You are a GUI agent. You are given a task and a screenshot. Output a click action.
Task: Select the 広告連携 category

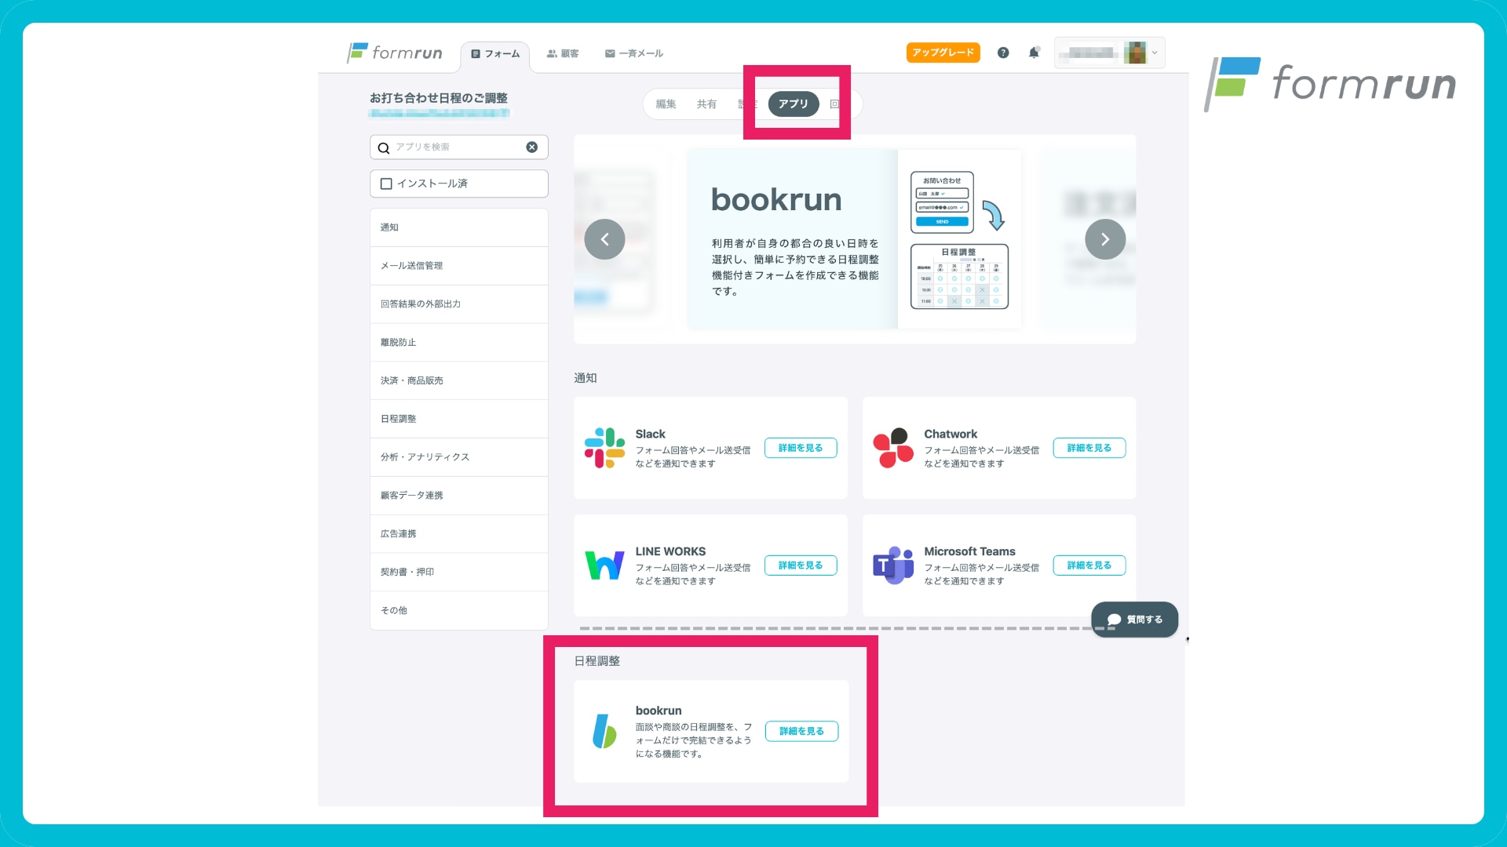click(x=458, y=534)
